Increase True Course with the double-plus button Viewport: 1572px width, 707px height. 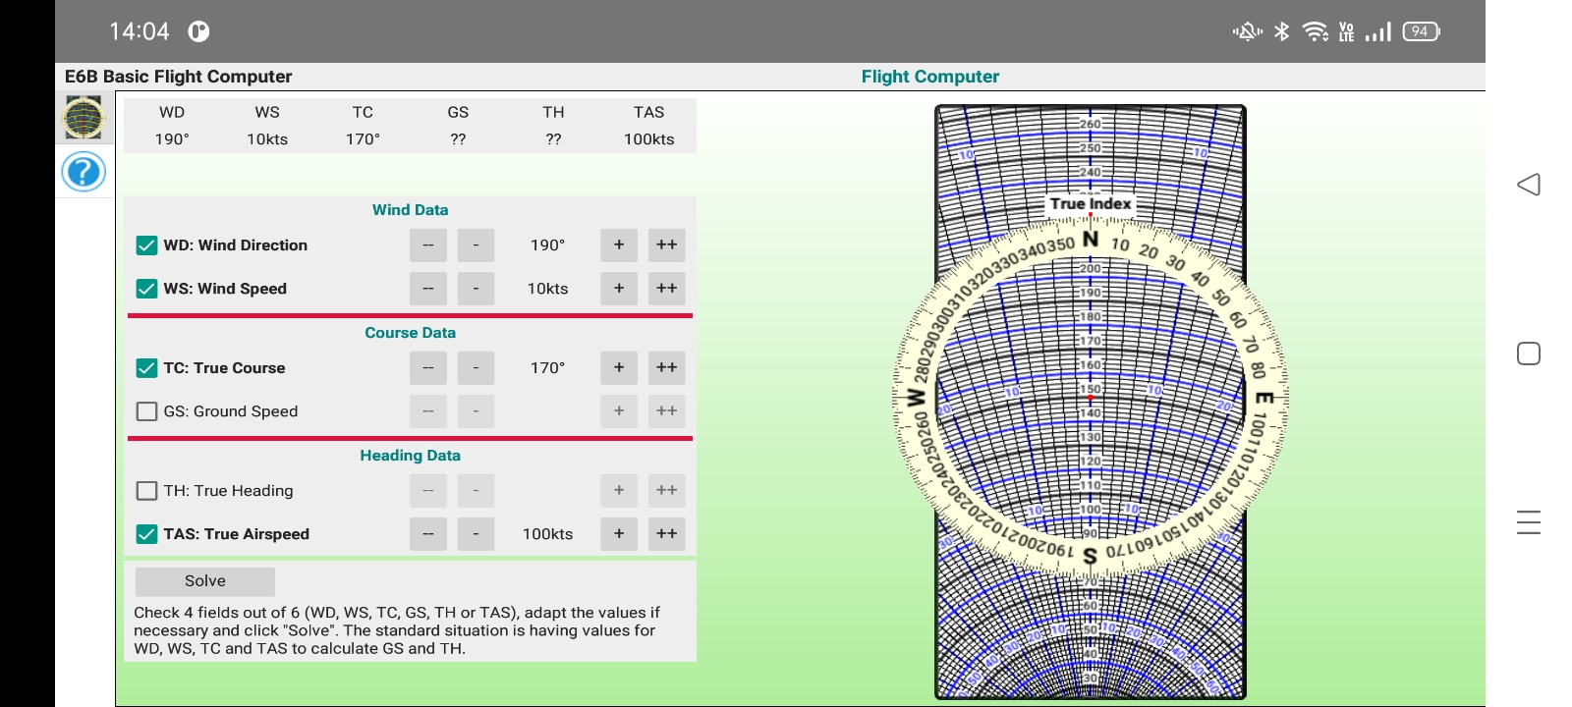pyautogui.click(x=667, y=368)
